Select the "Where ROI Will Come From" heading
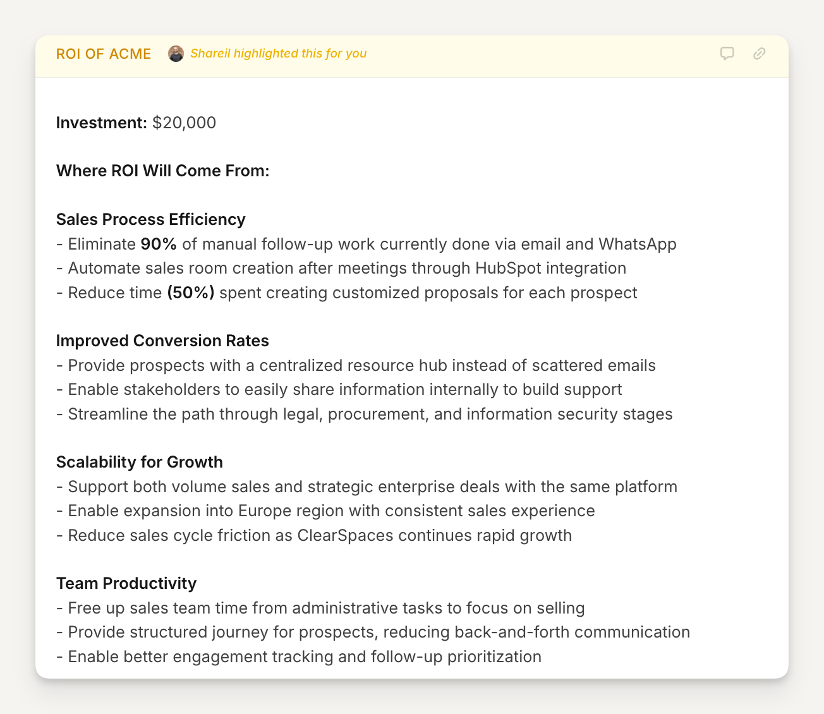This screenshot has width=824, height=714. (x=162, y=171)
